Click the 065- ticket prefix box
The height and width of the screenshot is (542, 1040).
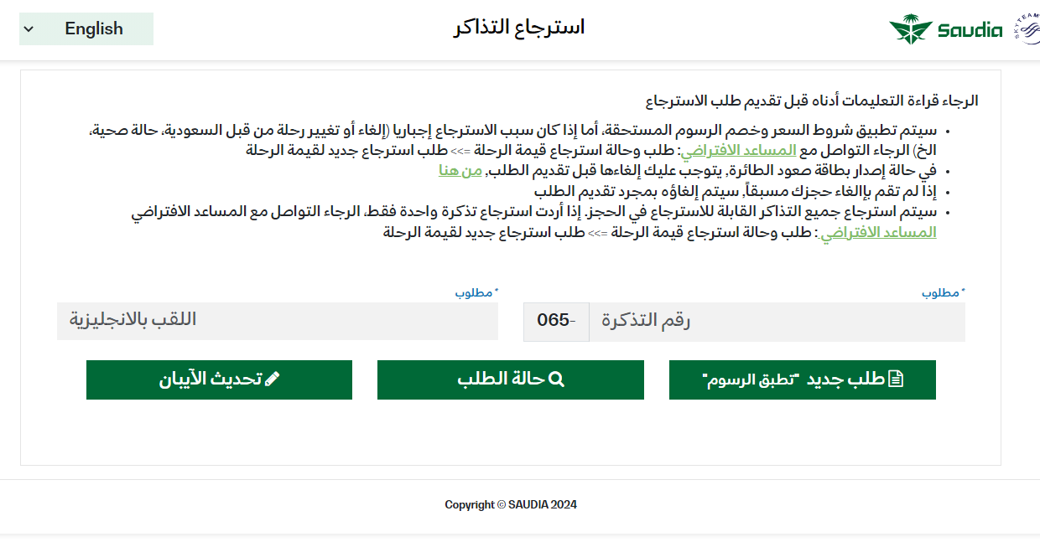[556, 322]
